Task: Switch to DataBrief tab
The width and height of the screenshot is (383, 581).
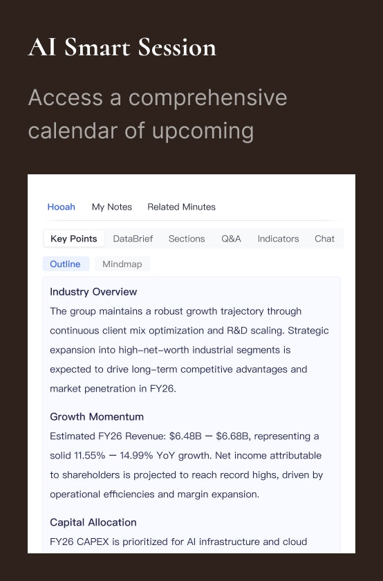Action: tap(133, 239)
